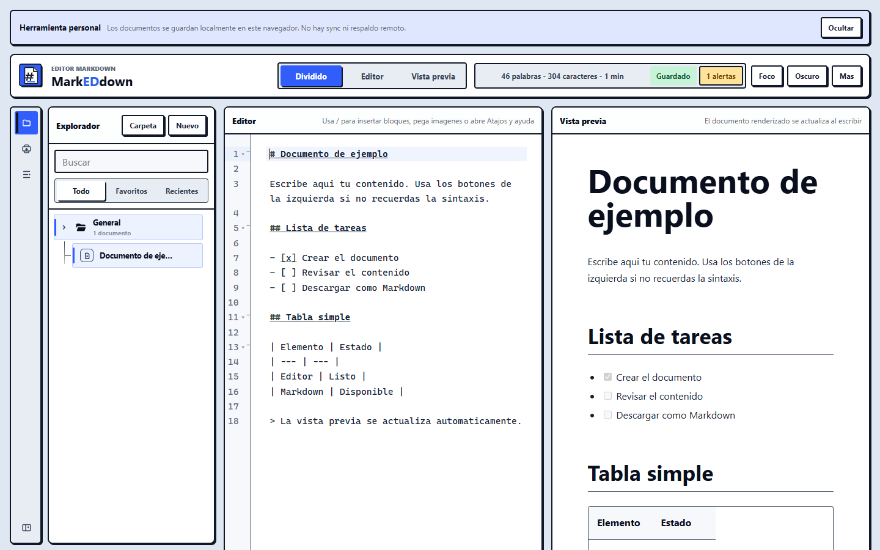880x550 pixels.
Task: Select the General folder row
Action: tap(128, 227)
